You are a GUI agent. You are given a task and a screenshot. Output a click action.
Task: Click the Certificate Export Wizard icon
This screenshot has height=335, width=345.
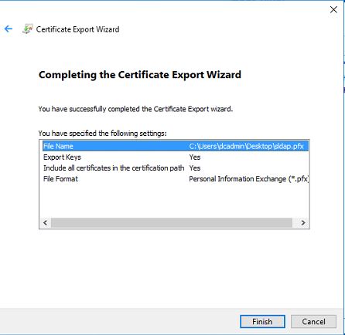28,29
